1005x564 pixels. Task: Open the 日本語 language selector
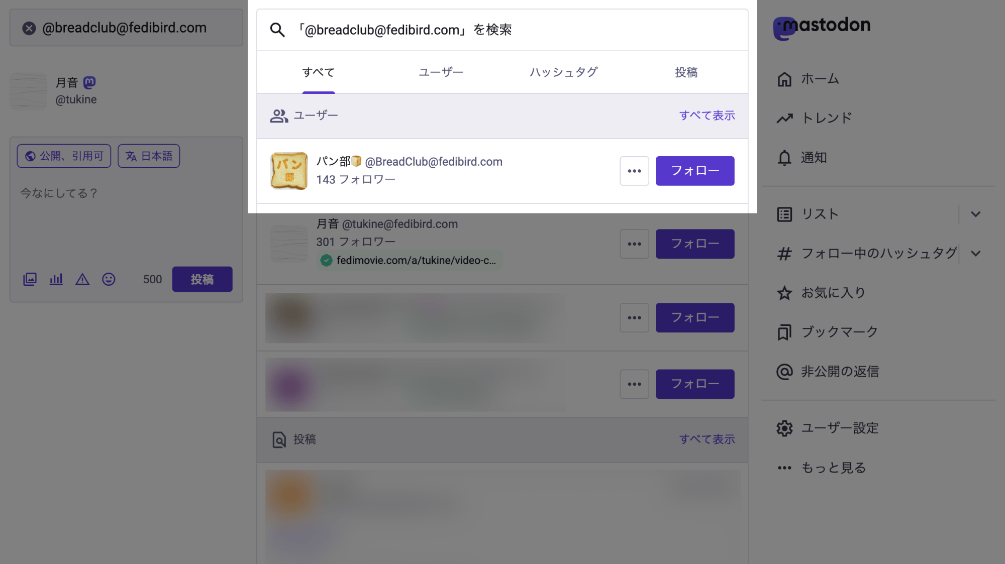149,156
